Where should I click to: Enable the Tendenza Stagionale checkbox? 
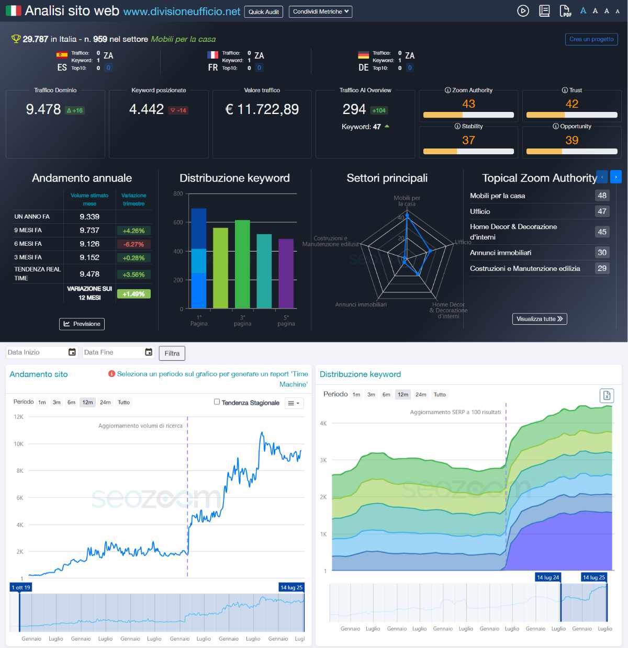tap(217, 402)
